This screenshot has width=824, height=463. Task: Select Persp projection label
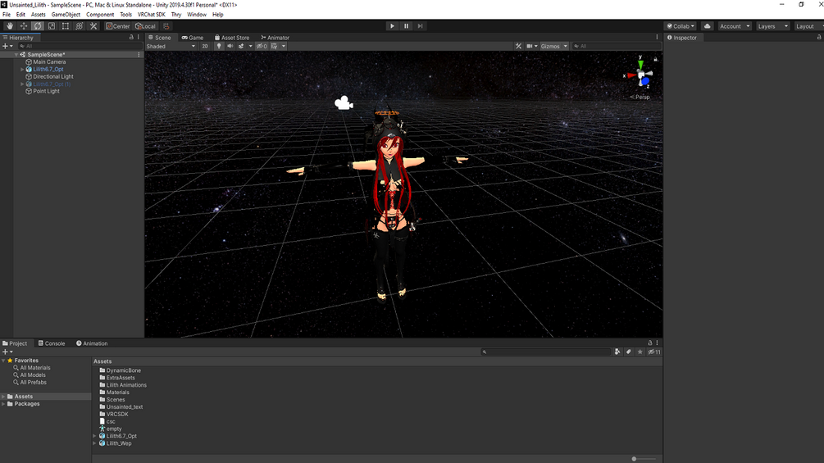[x=640, y=98]
